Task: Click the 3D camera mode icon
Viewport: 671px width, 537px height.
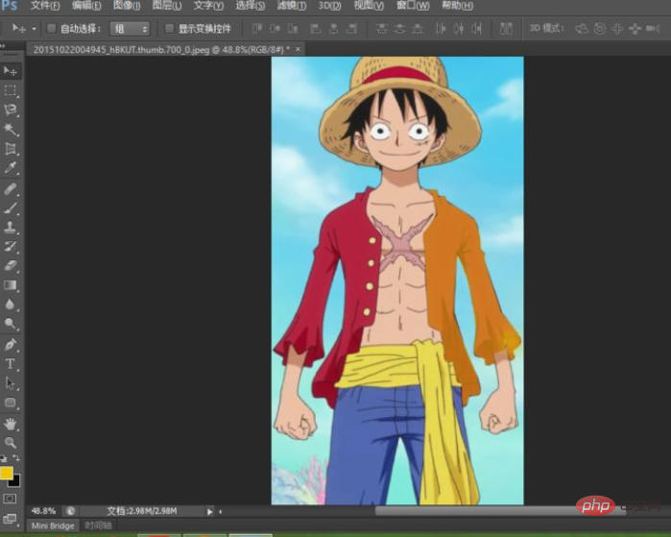Action: (x=653, y=29)
